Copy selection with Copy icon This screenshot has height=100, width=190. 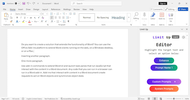click(11, 17)
